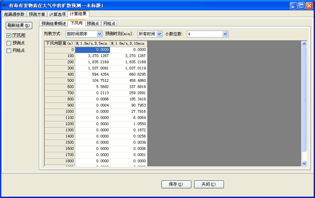Click the table scrollbar down arrow
315x198 pixels.
[304, 163]
